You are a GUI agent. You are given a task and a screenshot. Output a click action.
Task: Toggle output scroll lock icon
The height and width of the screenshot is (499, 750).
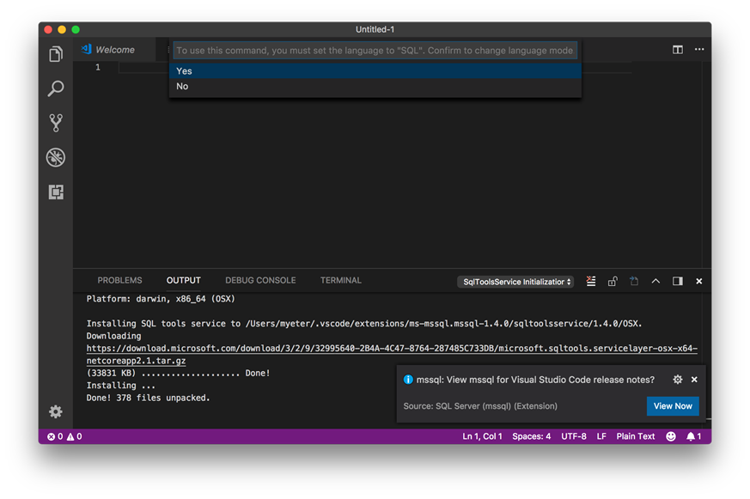pos(613,281)
